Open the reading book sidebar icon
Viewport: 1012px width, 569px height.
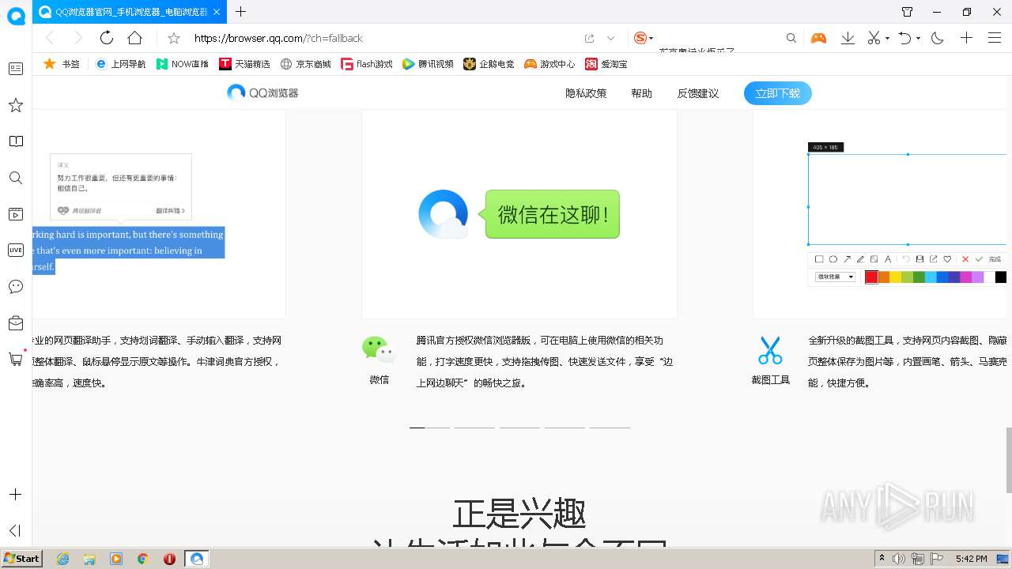point(15,141)
